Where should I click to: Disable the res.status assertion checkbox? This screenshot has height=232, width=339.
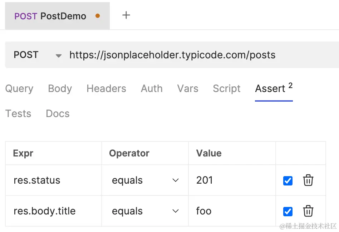[288, 181]
